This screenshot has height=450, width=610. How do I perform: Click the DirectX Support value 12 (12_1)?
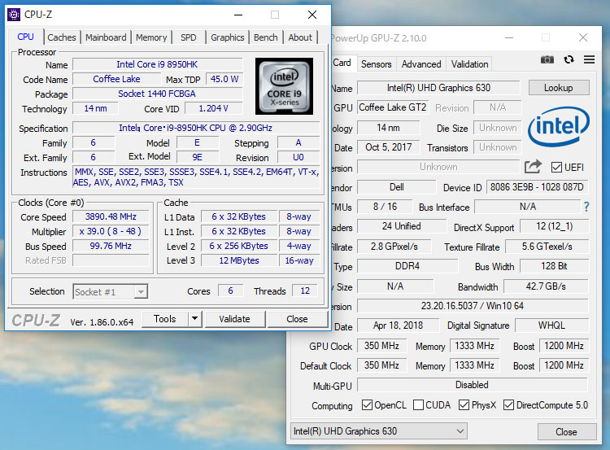pyautogui.click(x=555, y=226)
